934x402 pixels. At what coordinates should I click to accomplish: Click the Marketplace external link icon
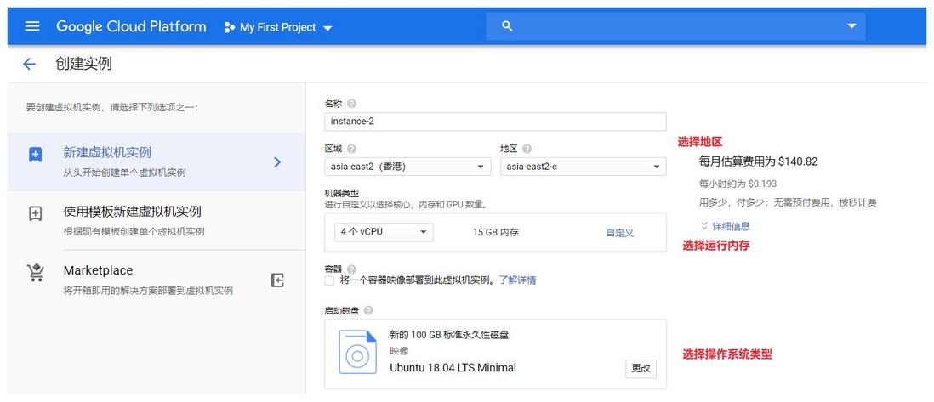(x=277, y=280)
